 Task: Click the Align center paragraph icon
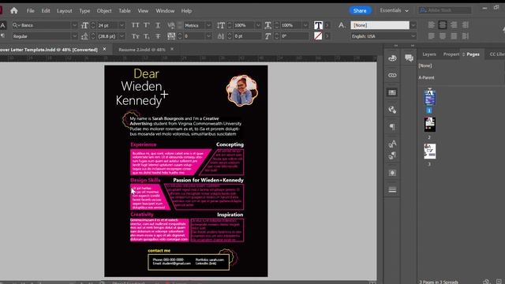click(443, 25)
